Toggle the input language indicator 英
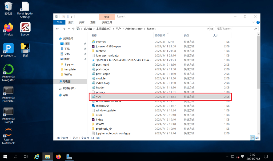Image resolution: width=273 pixels, height=161 pixels. pyautogui.click(x=242, y=157)
